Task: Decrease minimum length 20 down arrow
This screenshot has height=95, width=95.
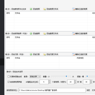Action: click(75, 83)
